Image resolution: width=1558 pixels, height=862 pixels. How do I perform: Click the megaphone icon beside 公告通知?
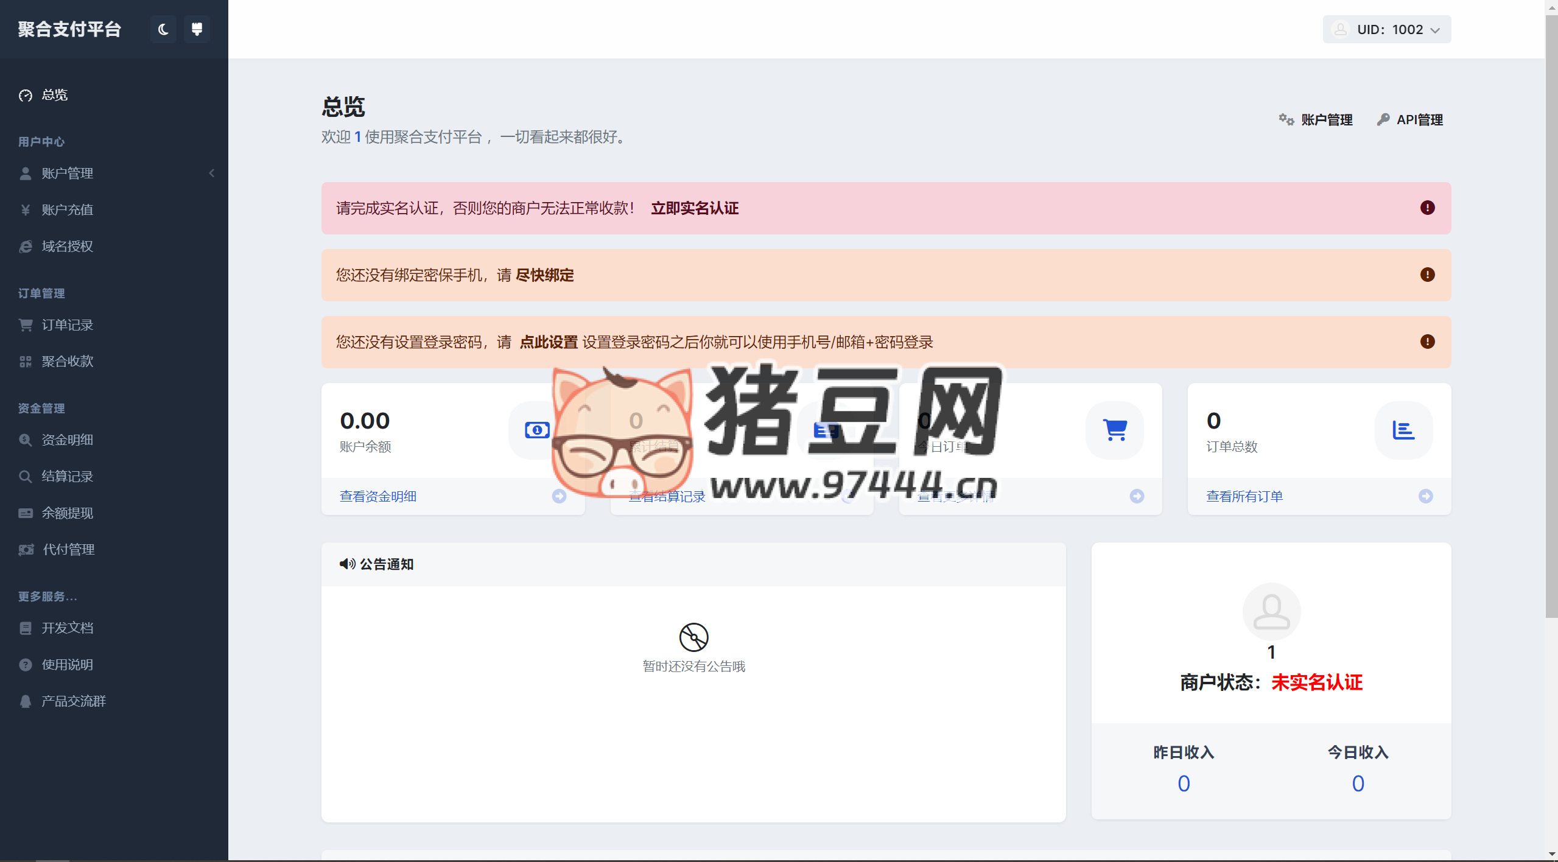click(x=347, y=564)
